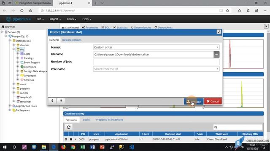The width and height of the screenshot is (270, 151).
Task: Click the Number of jobs input field
Action: (156, 62)
